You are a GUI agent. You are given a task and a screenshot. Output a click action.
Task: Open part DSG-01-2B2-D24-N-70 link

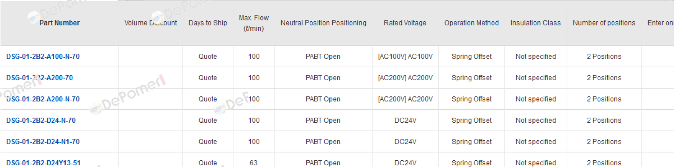click(x=41, y=120)
